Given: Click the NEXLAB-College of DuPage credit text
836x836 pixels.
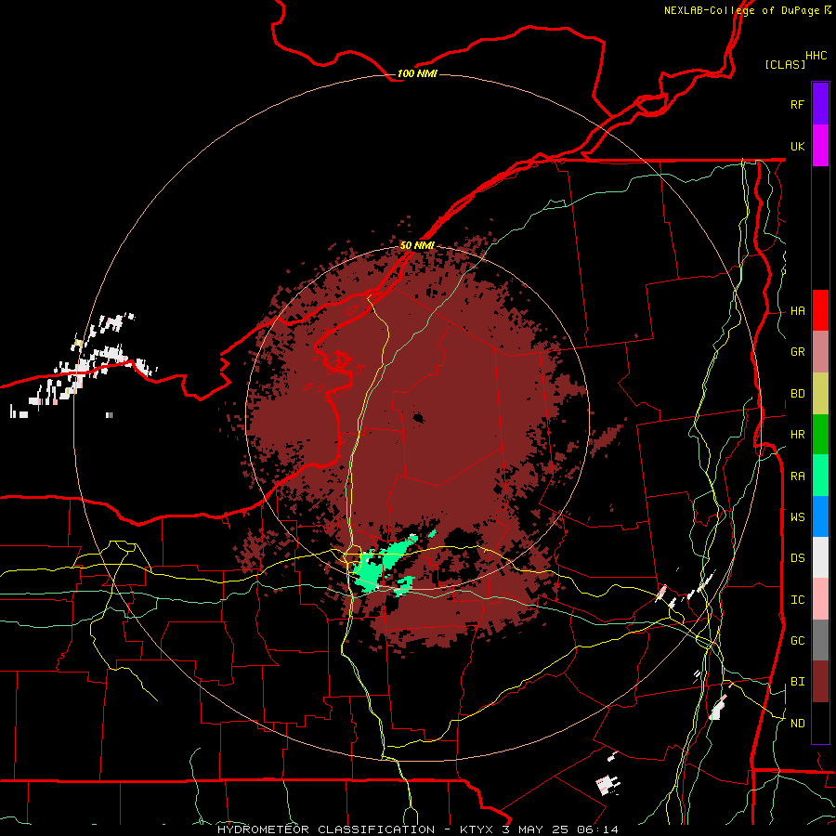Looking at the screenshot, I should pyautogui.click(x=741, y=10).
